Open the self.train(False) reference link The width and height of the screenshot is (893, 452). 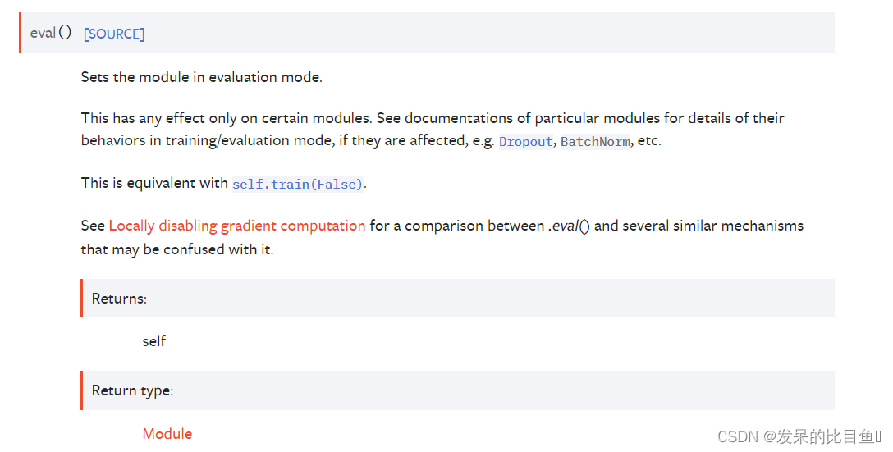(x=297, y=184)
